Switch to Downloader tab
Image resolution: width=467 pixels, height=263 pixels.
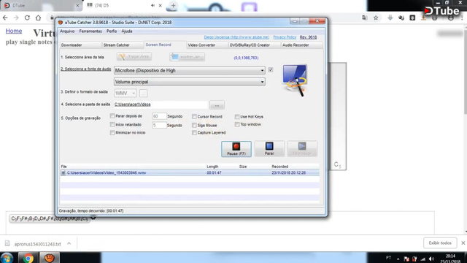click(80, 45)
